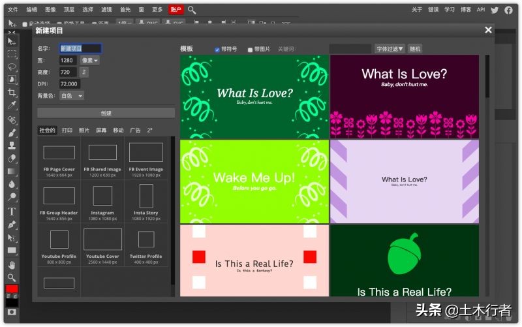Toggle Quick Mask mode icon
This screenshot has width=522, height=327.
(x=12, y=312)
